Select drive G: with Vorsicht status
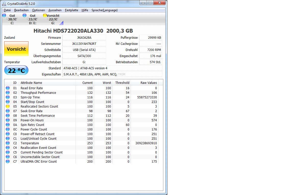Viewport: 294px width, 195px height. tap(53, 19)
